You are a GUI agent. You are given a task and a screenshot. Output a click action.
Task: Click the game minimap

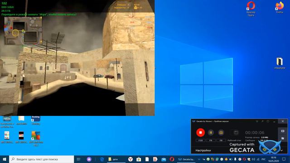pos(23,31)
